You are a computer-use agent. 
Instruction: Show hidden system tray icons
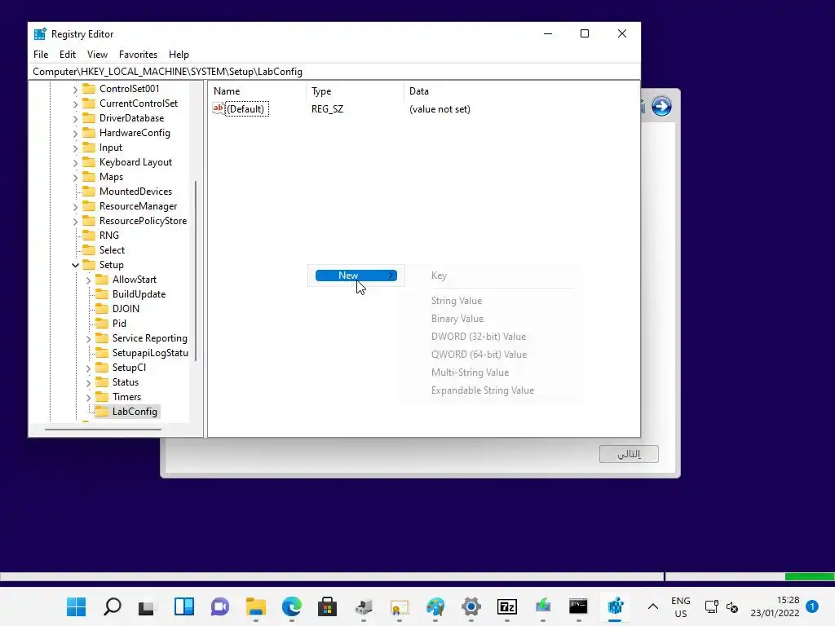(653, 606)
